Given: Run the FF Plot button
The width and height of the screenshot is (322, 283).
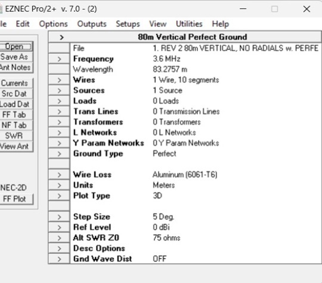Looking at the screenshot, I should (14, 199).
